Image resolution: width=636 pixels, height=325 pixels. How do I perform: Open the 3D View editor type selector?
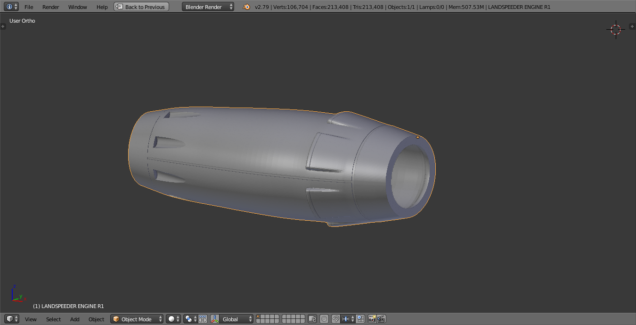tap(12, 319)
